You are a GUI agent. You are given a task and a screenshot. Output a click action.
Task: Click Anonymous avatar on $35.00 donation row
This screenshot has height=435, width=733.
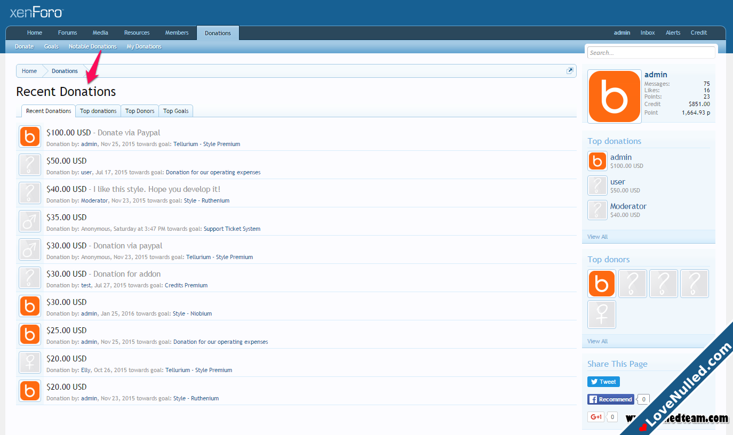click(30, 222)
